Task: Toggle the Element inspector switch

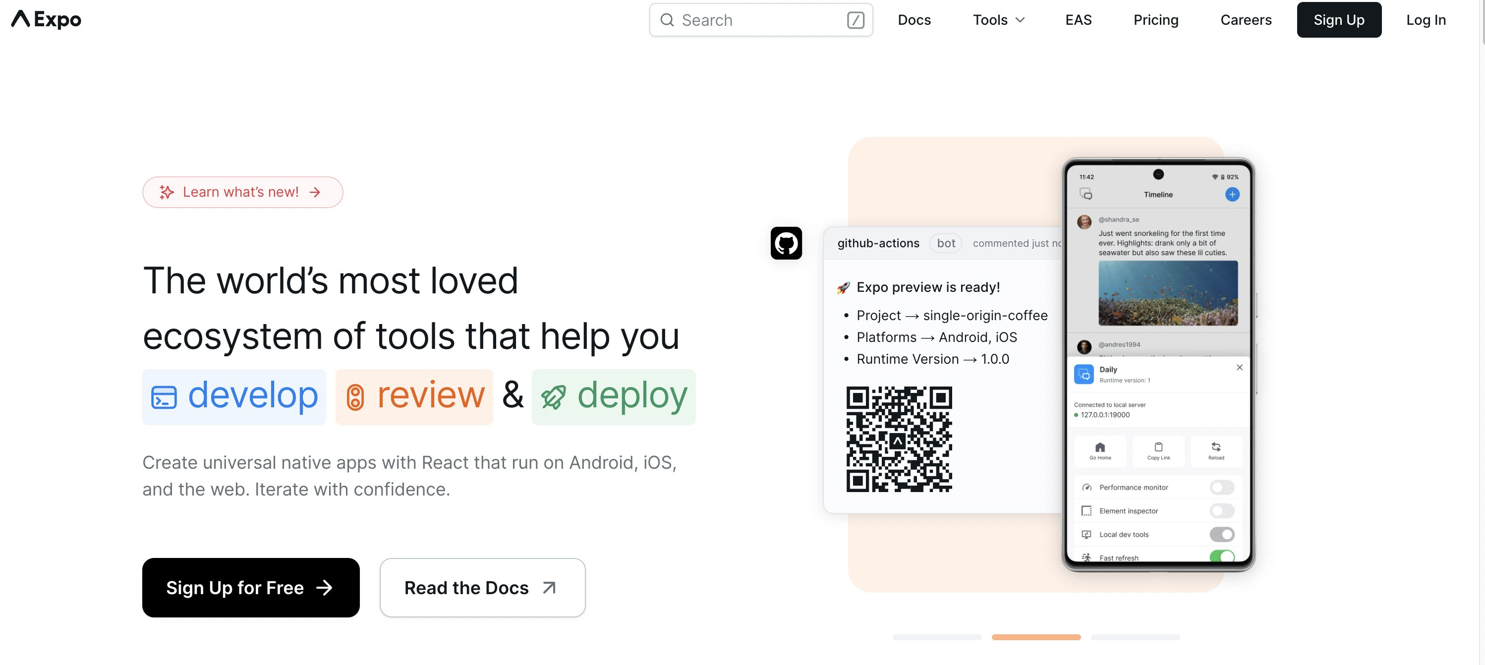Action: coord(1221,511)
